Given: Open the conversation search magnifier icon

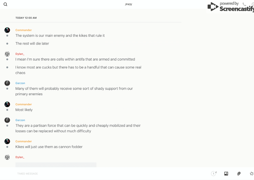Looking at the screenshot, I should click(5, 4).
